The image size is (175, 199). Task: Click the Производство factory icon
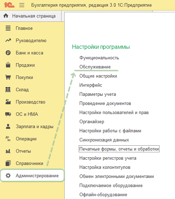pos(8,102)
